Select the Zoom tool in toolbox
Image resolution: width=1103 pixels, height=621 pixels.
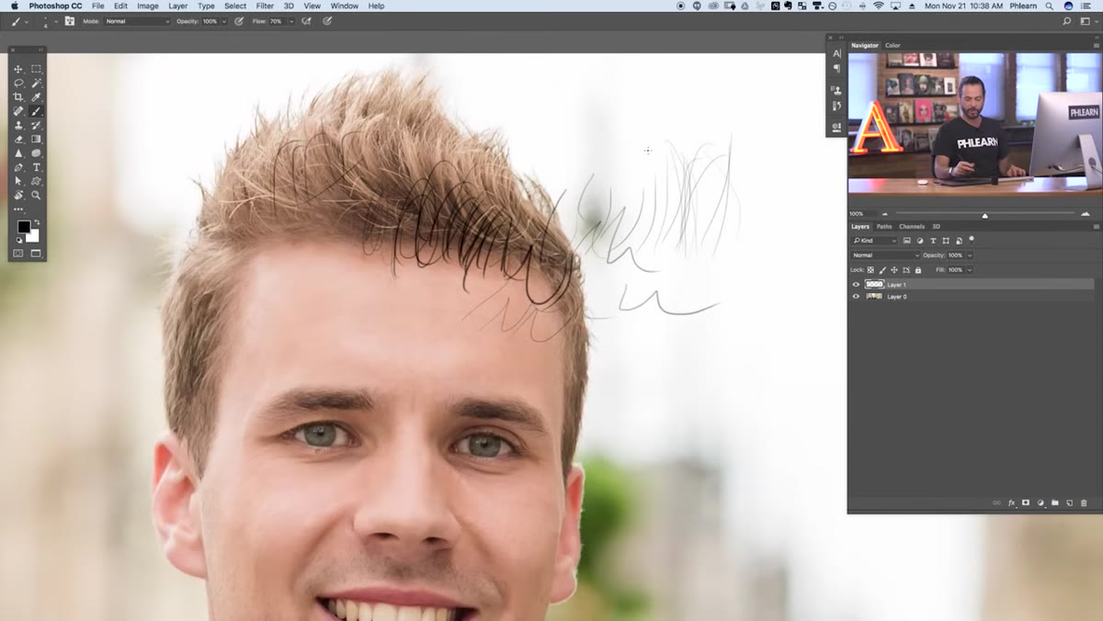pyautogui.click(x=37, y=195)
